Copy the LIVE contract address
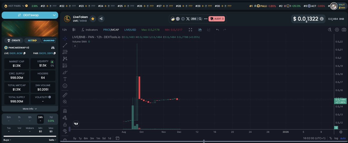 click(x=24, y=53)
